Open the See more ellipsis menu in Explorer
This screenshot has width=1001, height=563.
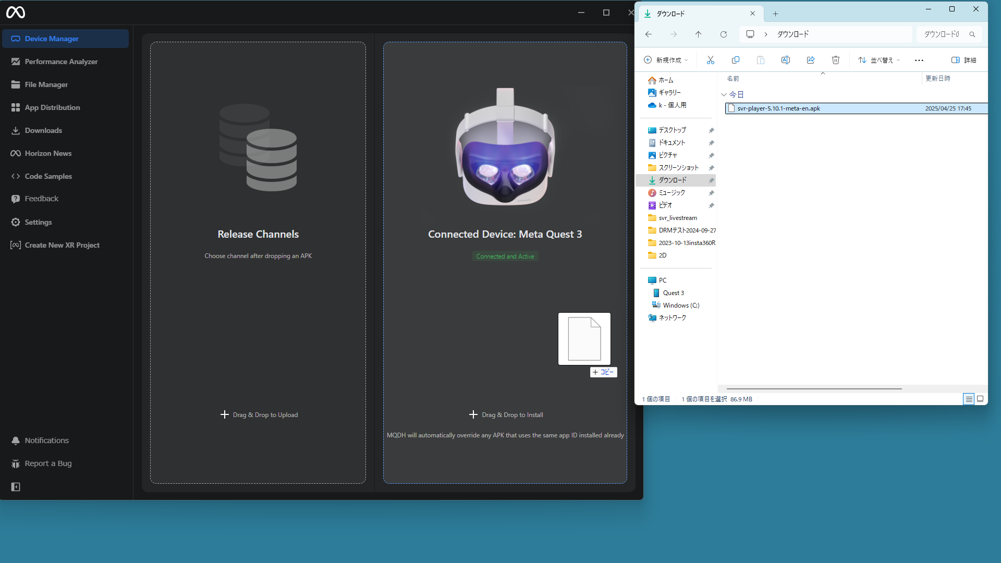pyautogui.click(x=919, y=60)
